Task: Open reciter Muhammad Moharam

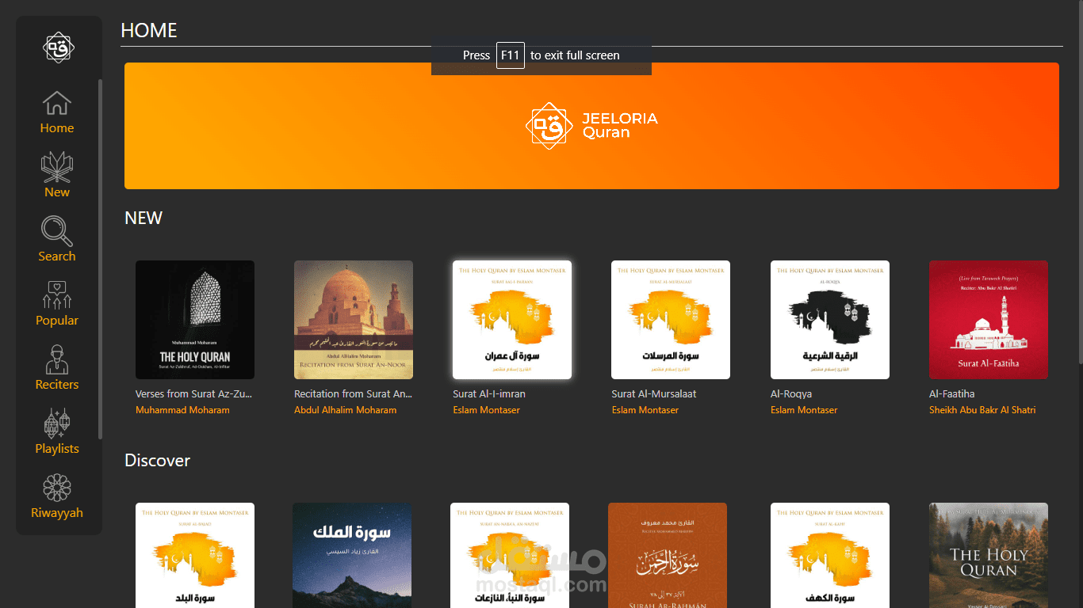Action: click(182, 410)
